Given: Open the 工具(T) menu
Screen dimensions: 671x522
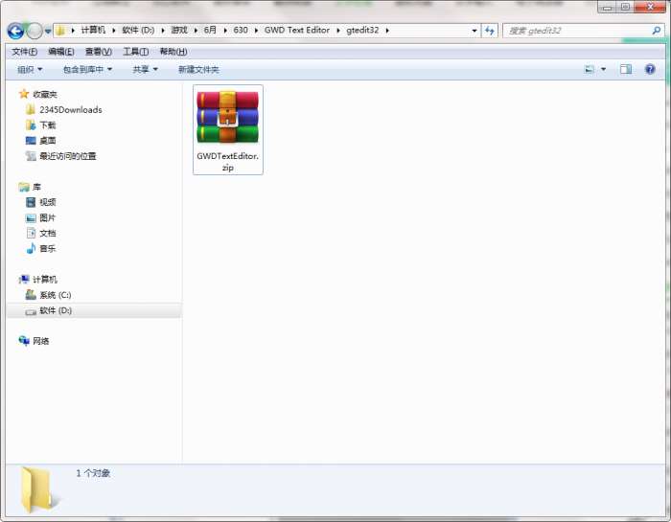Looking at the screenshot, I should (135, 52).
